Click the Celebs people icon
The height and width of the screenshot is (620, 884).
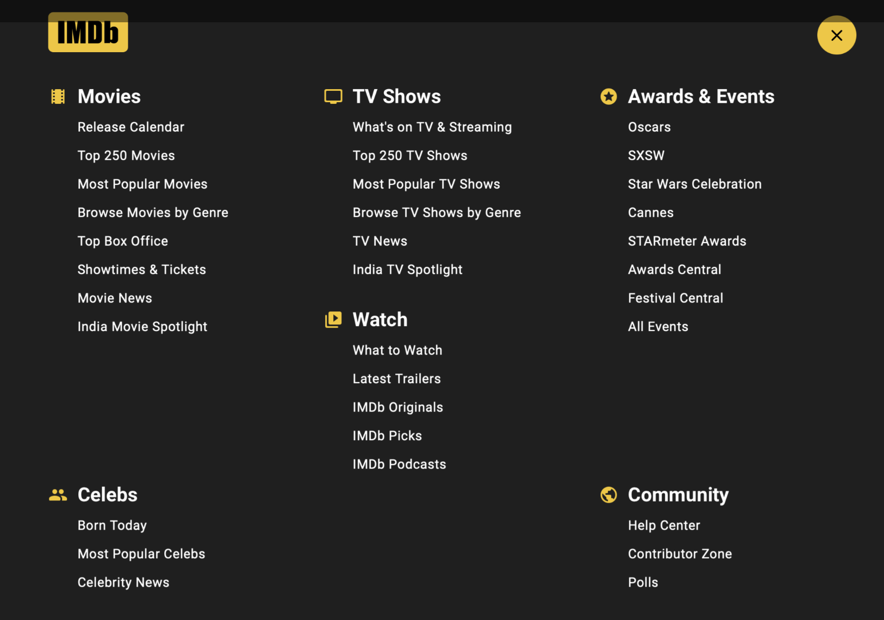[x=58, y=495]
